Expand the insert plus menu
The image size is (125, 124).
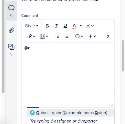click(x=92, y=36)
